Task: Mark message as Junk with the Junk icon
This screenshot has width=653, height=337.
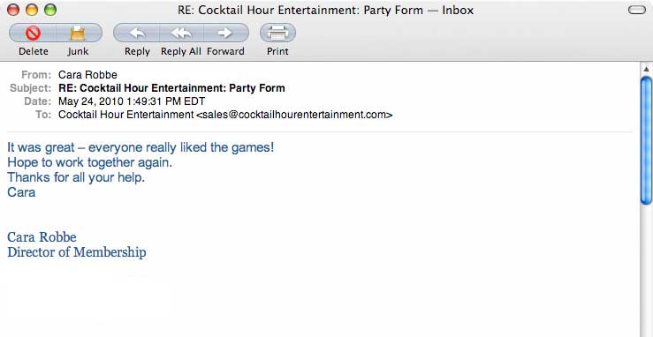Action: click(78, 33)
